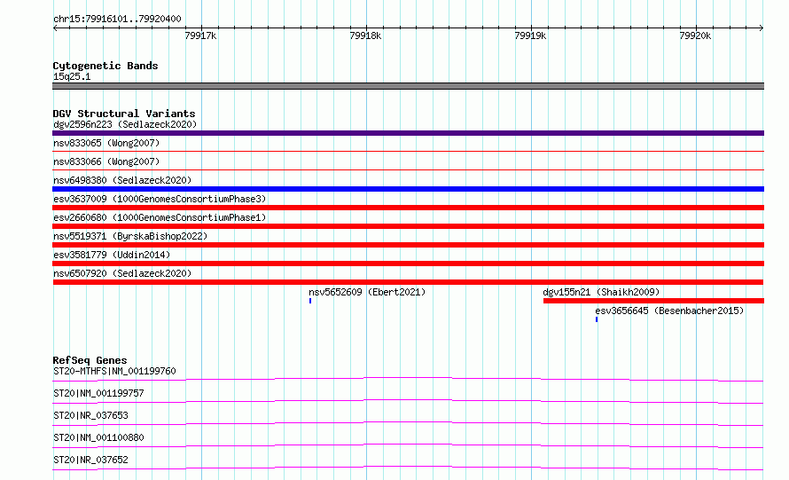This screenshot has height=480, width=789.
Task: Open the dgv2596n223 (Sedlazeck2020) variant label
Action: (125, 124)
